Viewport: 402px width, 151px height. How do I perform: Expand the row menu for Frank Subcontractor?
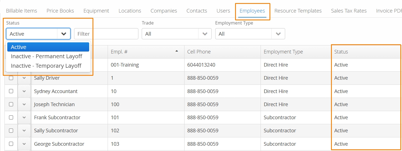point(24,117)
